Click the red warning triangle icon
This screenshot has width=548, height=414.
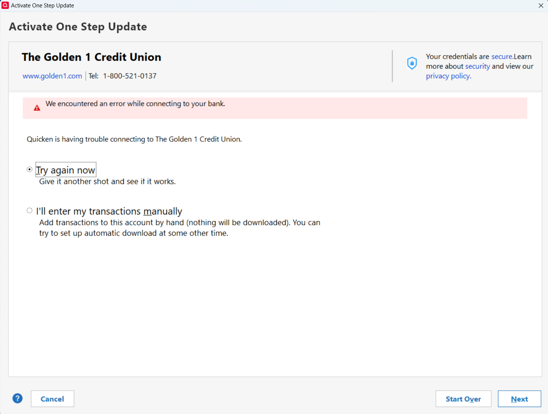coord(37,108)
